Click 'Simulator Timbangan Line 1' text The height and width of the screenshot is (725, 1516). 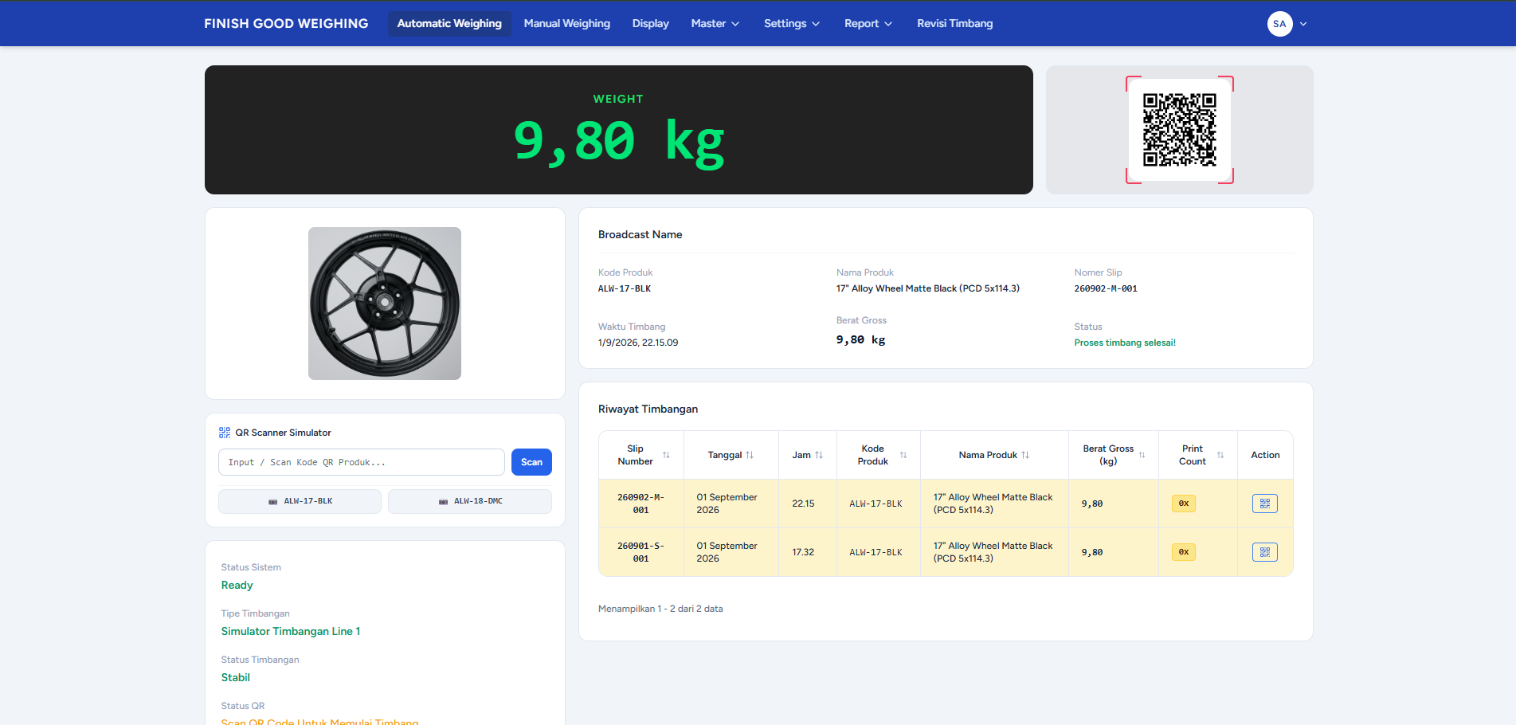coord(291,631)
